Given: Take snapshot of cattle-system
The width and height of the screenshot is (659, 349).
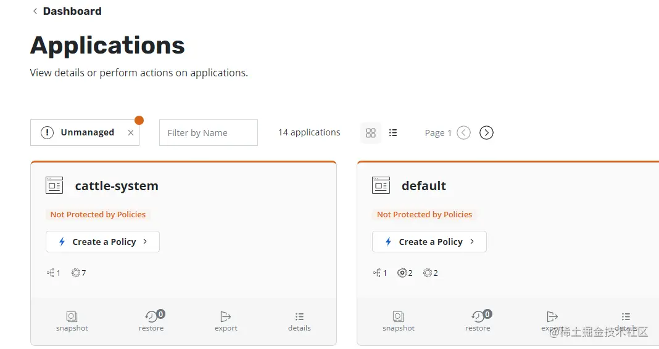Looking at the screenshot, I should (x=72, y=321).
